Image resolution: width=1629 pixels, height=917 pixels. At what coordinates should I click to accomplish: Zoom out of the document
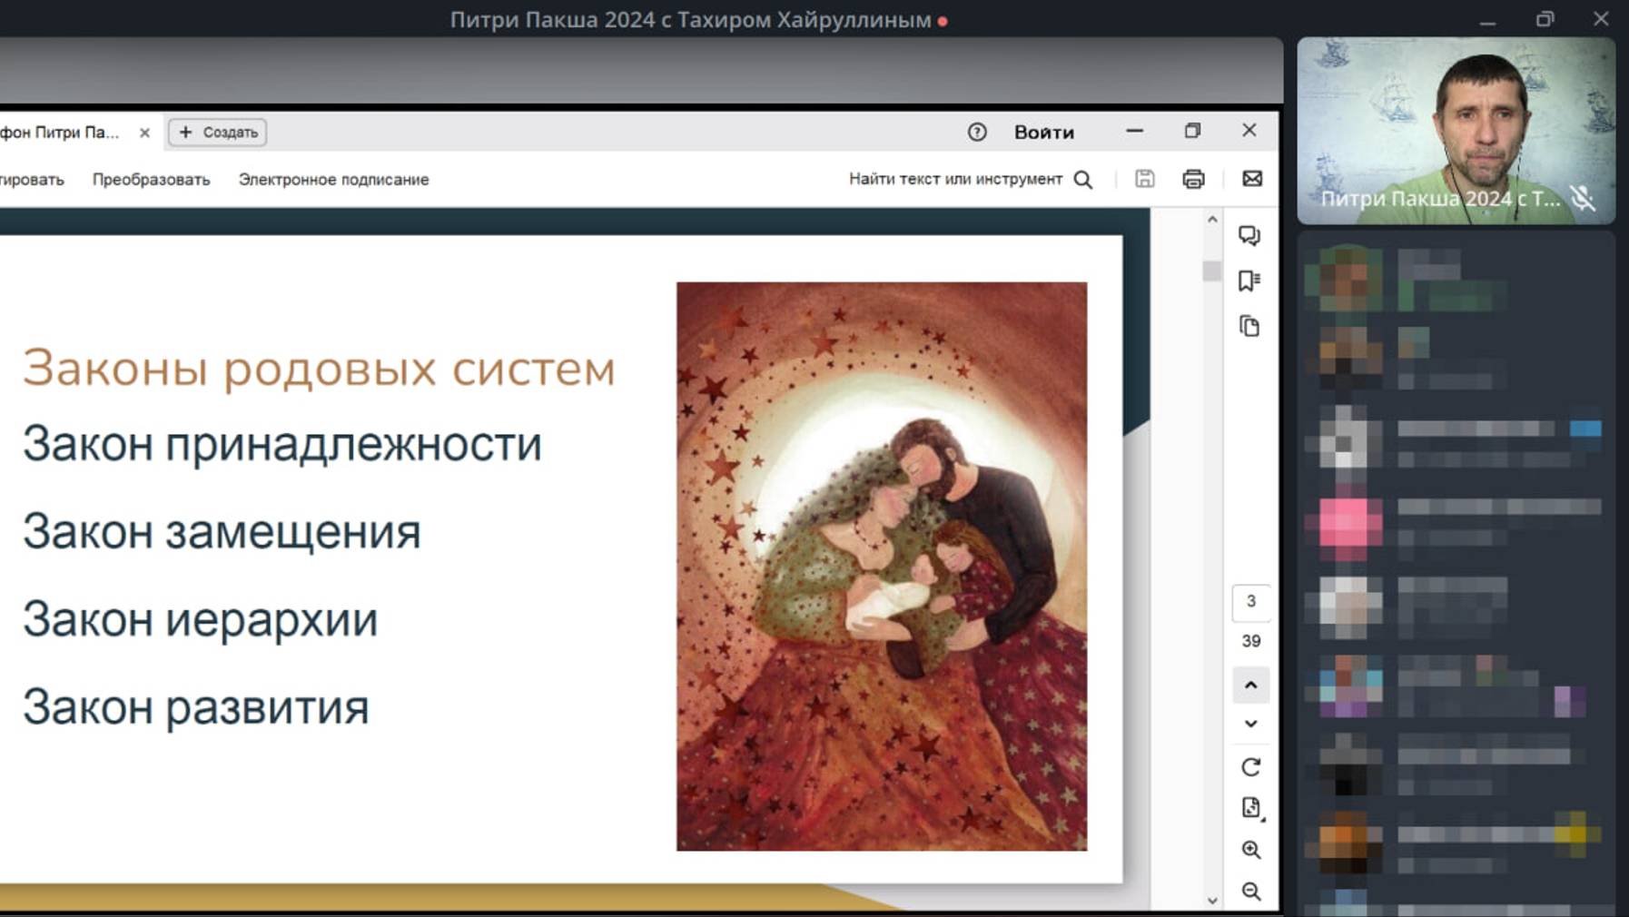[1250, 891]
